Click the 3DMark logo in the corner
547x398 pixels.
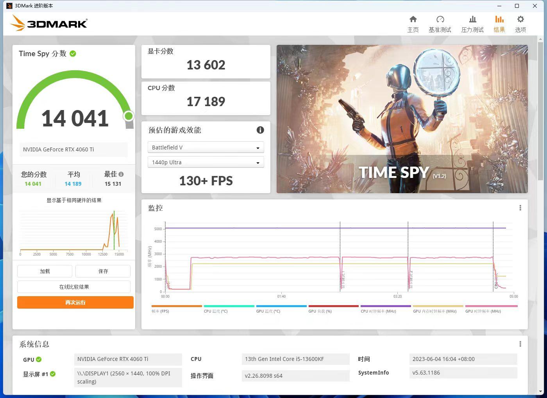click(x=48, y=23)
